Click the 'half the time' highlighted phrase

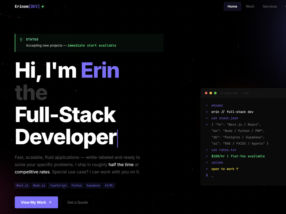coord(121,165)
